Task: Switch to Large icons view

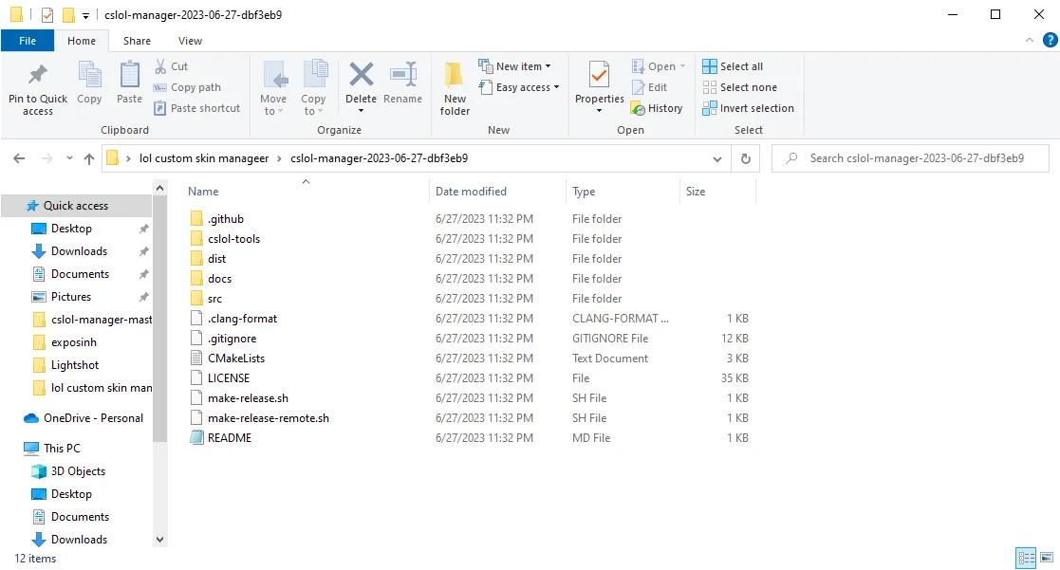Action: (1047, 558)
